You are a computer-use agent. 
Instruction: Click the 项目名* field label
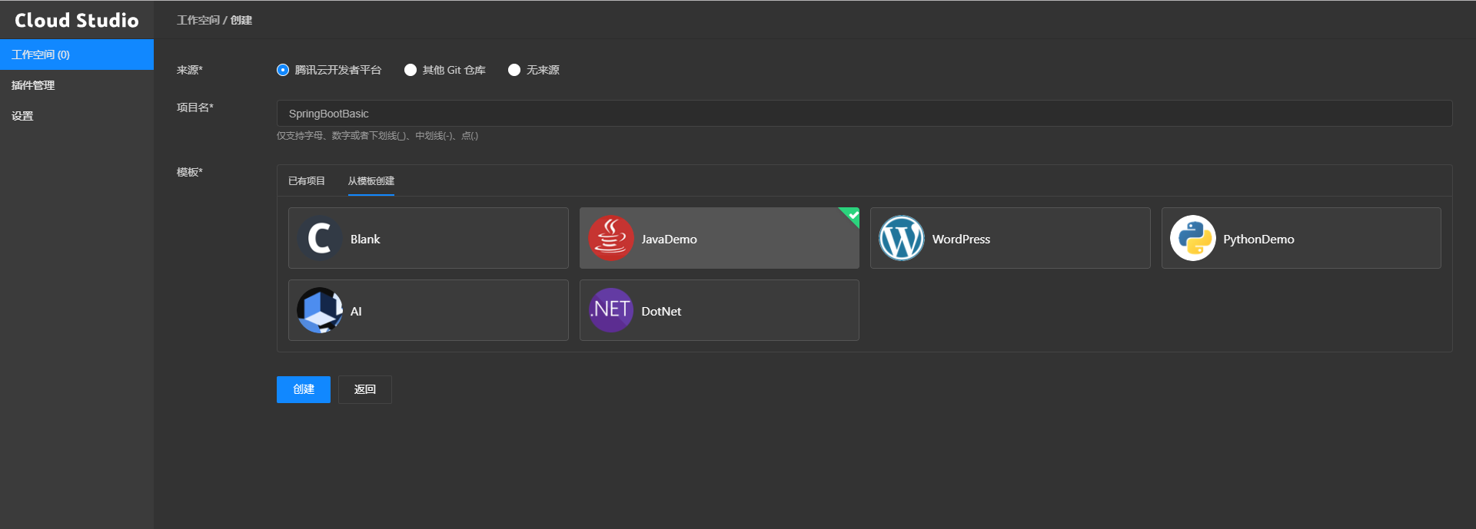pos(195,107)
